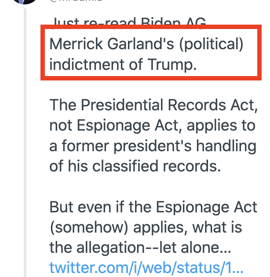
Task: Click the vertical thread line on left
Action: coord(25,142)
